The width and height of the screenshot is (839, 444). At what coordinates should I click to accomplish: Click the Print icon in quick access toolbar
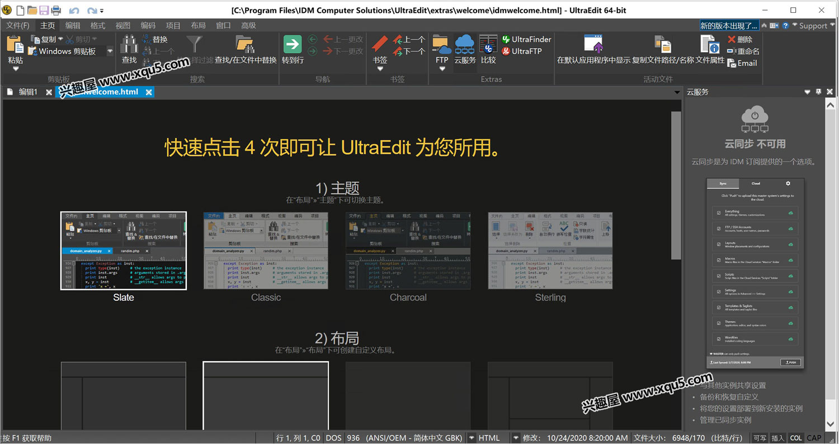click(x=55, y=10)
